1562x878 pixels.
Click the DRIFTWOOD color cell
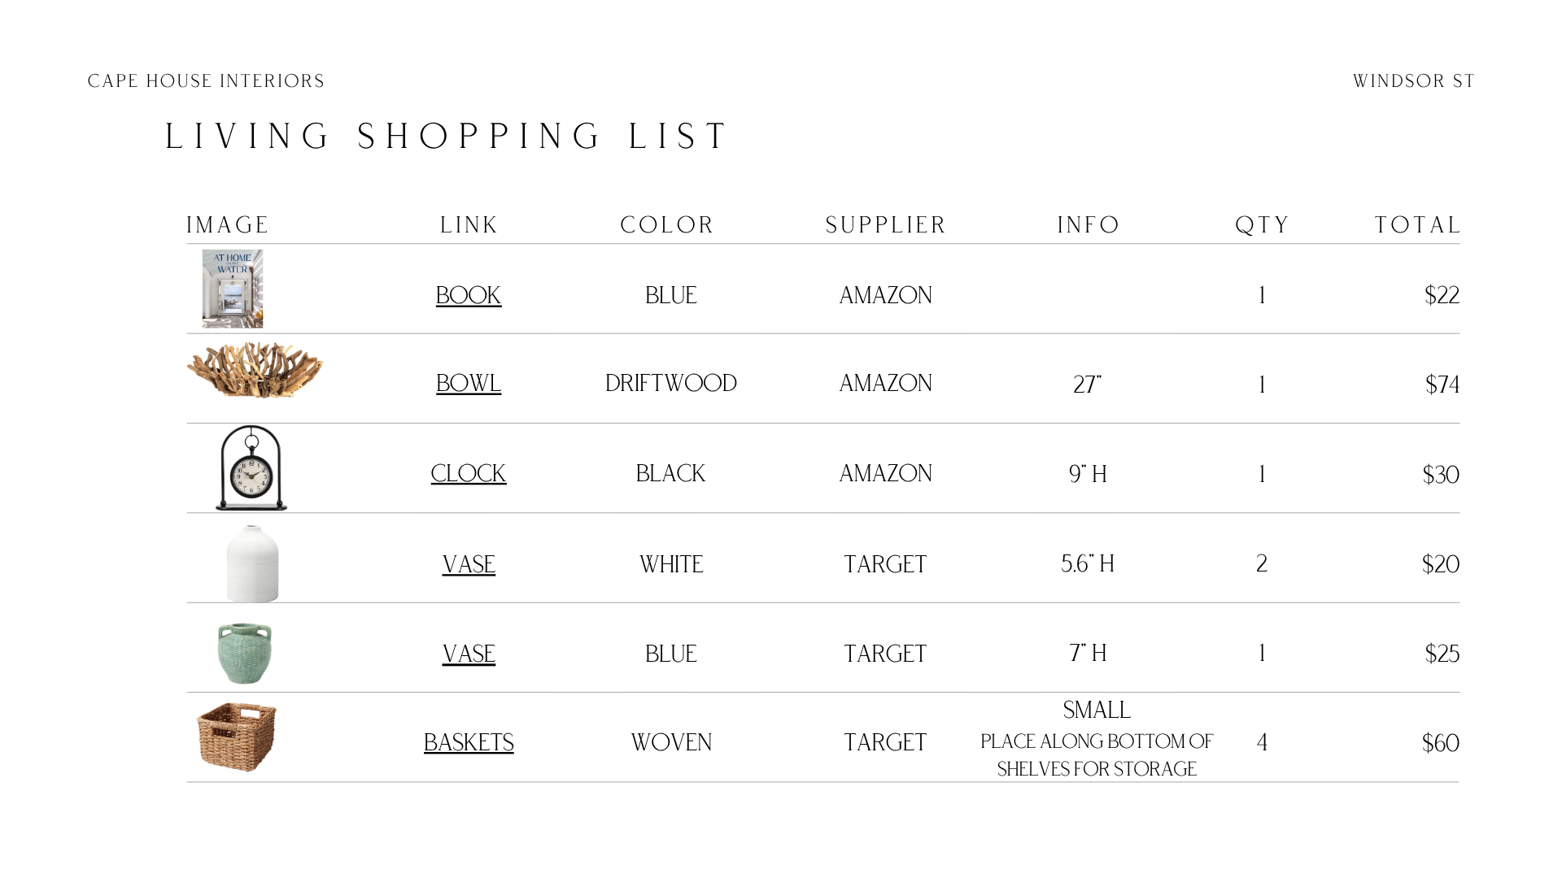(x=671, y=383)
